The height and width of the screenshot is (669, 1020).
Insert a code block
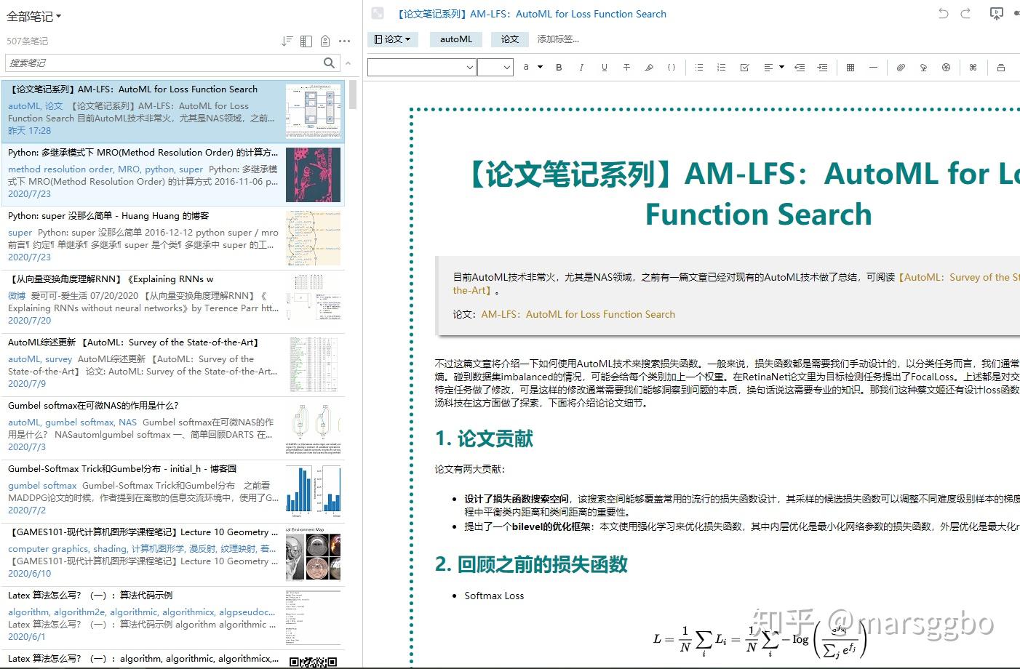click(672, 68)
